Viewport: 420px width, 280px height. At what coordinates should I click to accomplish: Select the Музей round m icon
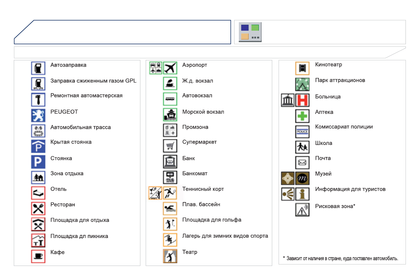click(x=302, y=178)
